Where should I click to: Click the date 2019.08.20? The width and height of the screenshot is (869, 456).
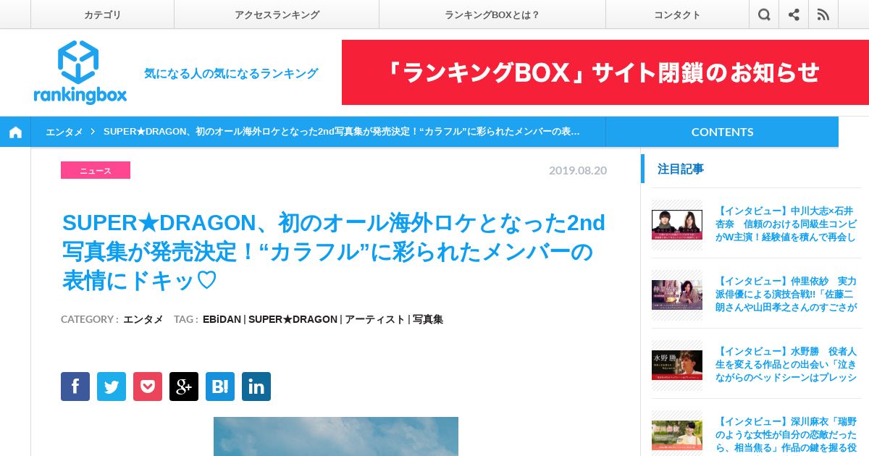pos(578,170)
